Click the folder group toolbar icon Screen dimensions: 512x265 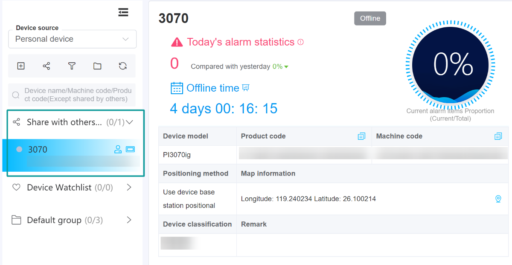pyautogui.click(x=97, y=66)
